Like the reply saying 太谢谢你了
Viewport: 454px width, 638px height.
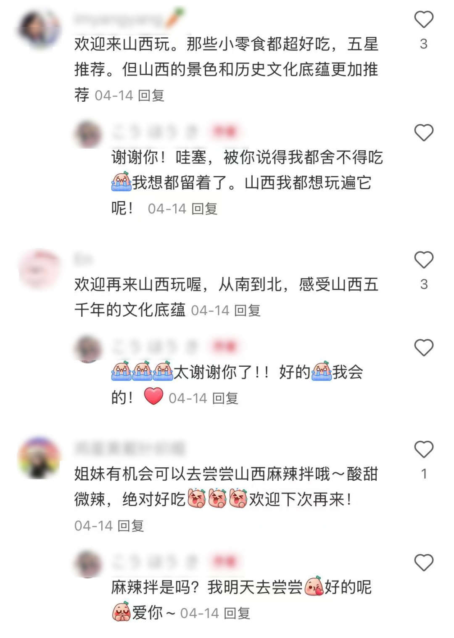(x=424, y=348)
